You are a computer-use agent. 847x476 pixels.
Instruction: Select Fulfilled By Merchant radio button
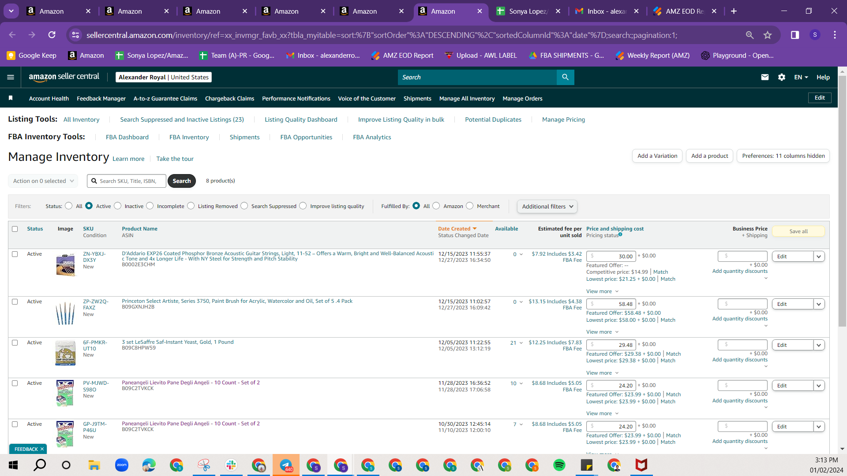point(470,206)
